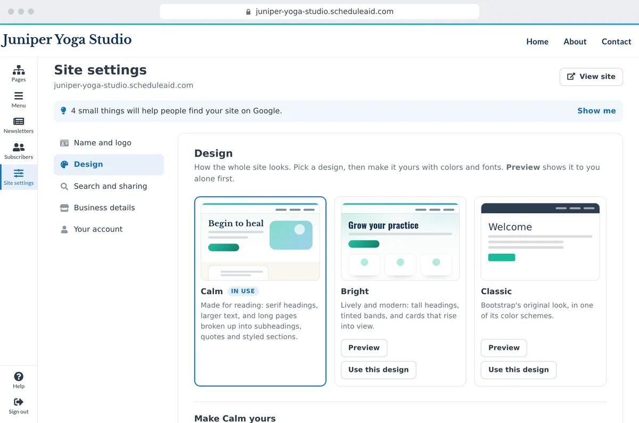Screen dimensions: 639x423
Task: Open Name and logo settings section
Action: click(109, 143)
